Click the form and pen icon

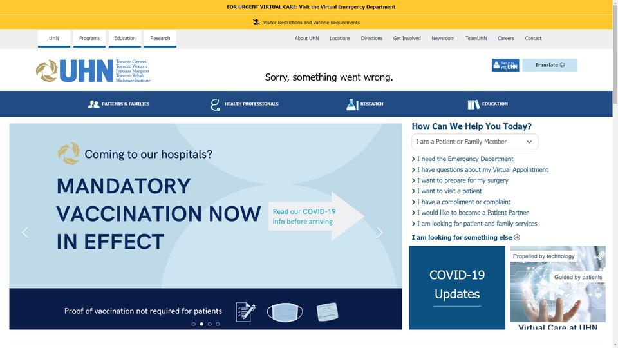pyautogui.click(x=245, y=312)
